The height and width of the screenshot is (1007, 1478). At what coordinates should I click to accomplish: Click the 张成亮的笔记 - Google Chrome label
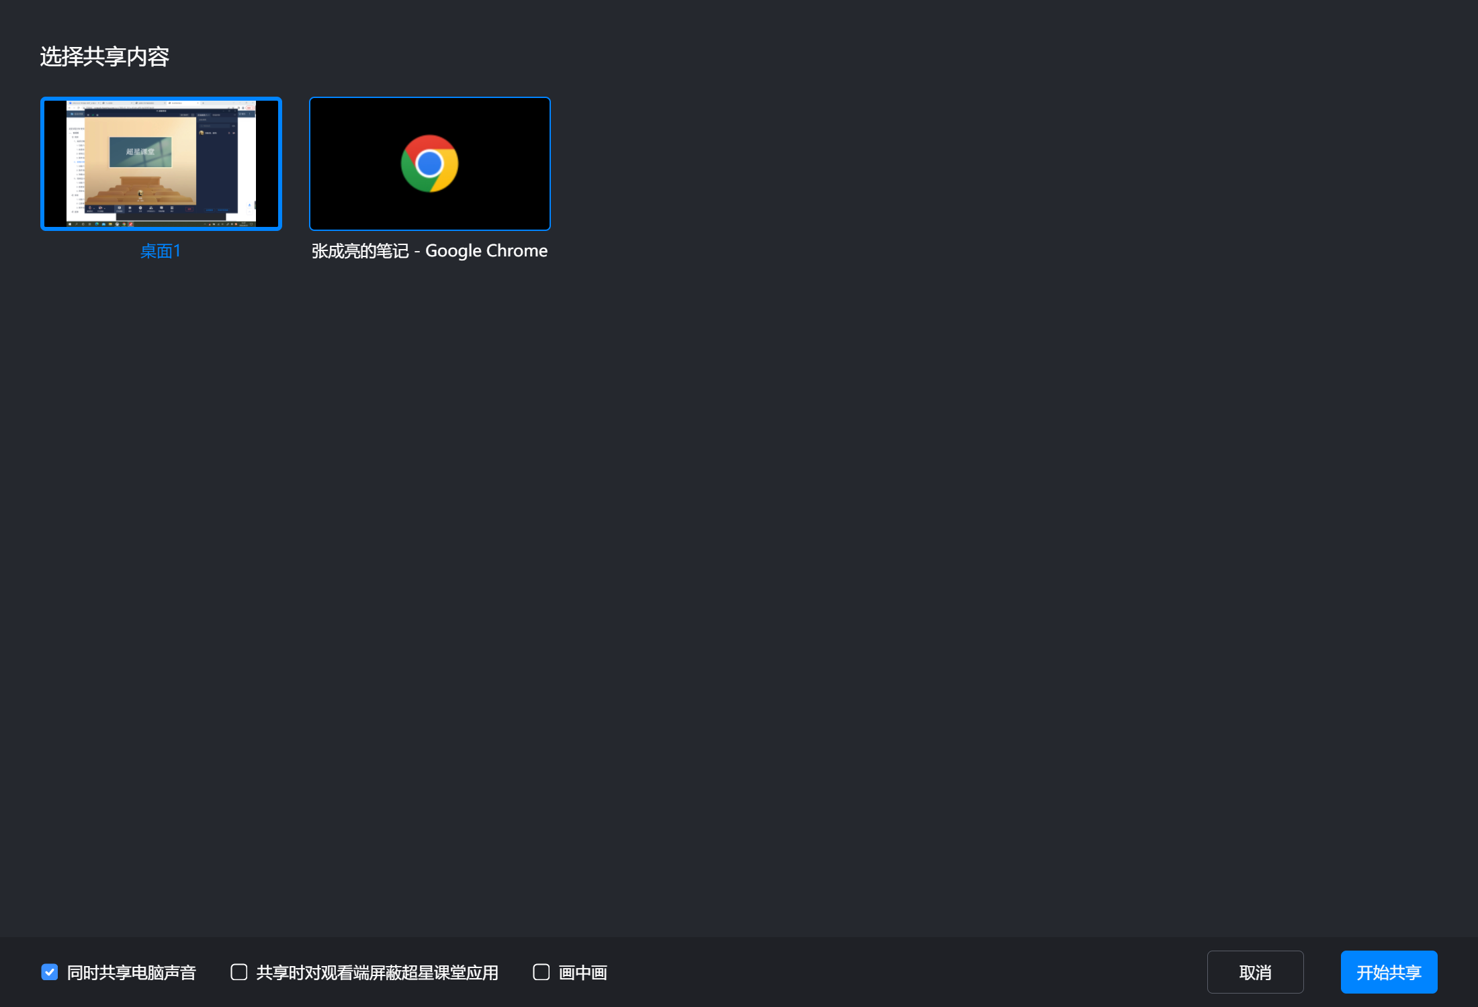pyautogui.click(x=429, y=251)
